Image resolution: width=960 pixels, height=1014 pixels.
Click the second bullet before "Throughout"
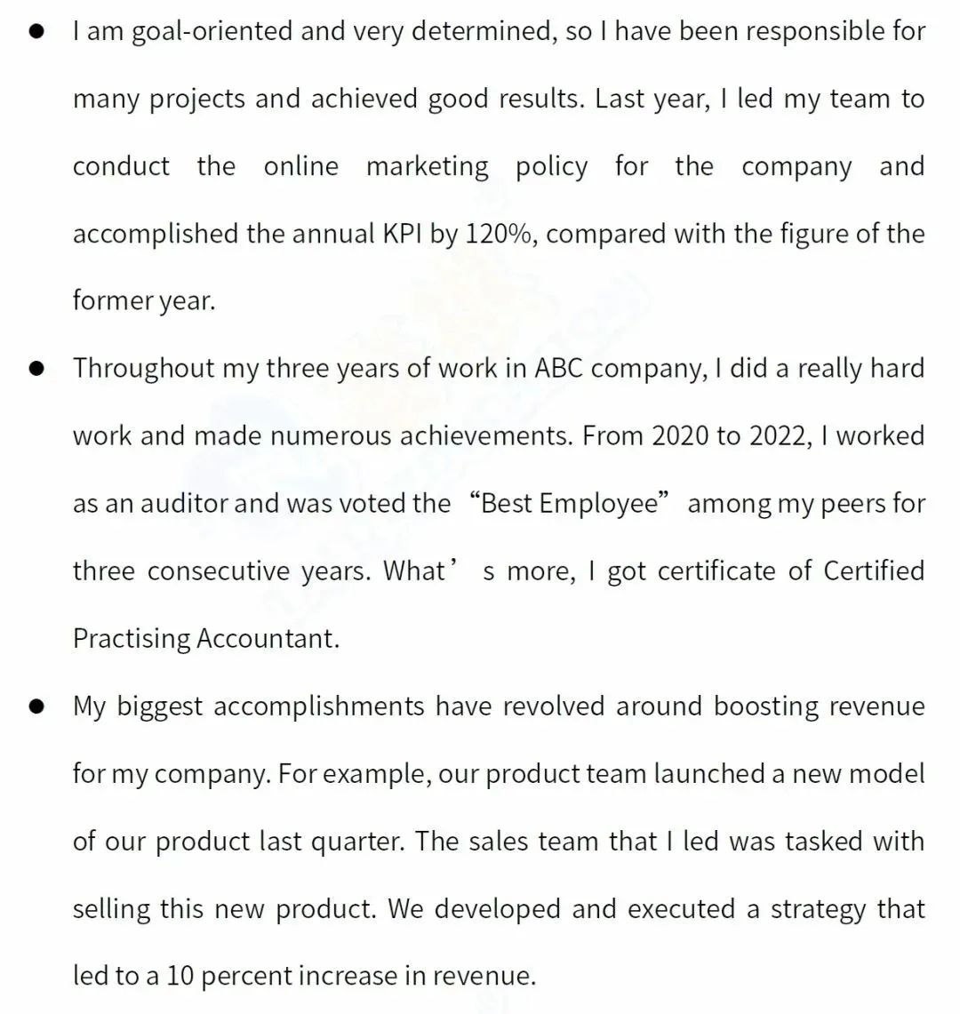pos(36,369)
